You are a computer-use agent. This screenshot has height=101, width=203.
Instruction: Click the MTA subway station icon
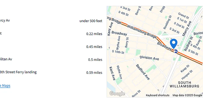coord(176,51)
